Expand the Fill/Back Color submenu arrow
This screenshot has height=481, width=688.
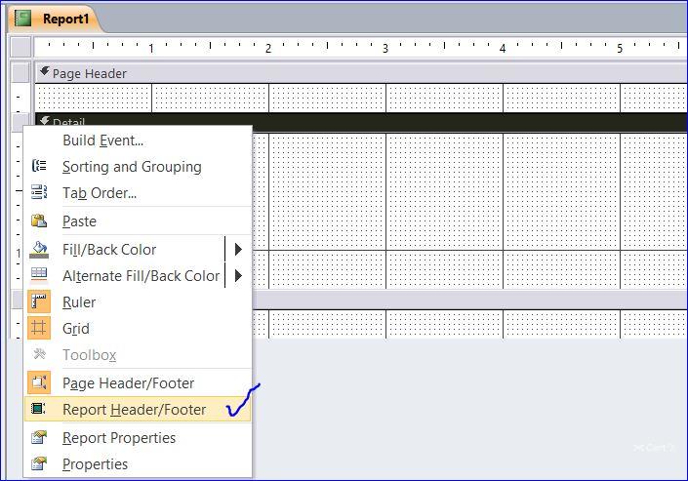pyautogui.click(x=237, y=250)
